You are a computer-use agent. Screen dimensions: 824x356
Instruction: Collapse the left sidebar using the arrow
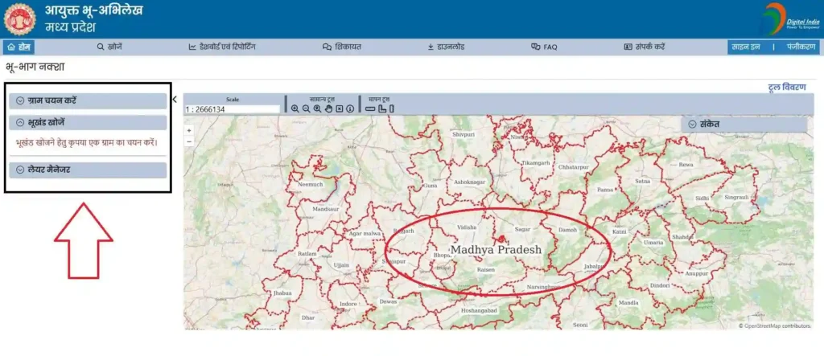click(175, 100)
